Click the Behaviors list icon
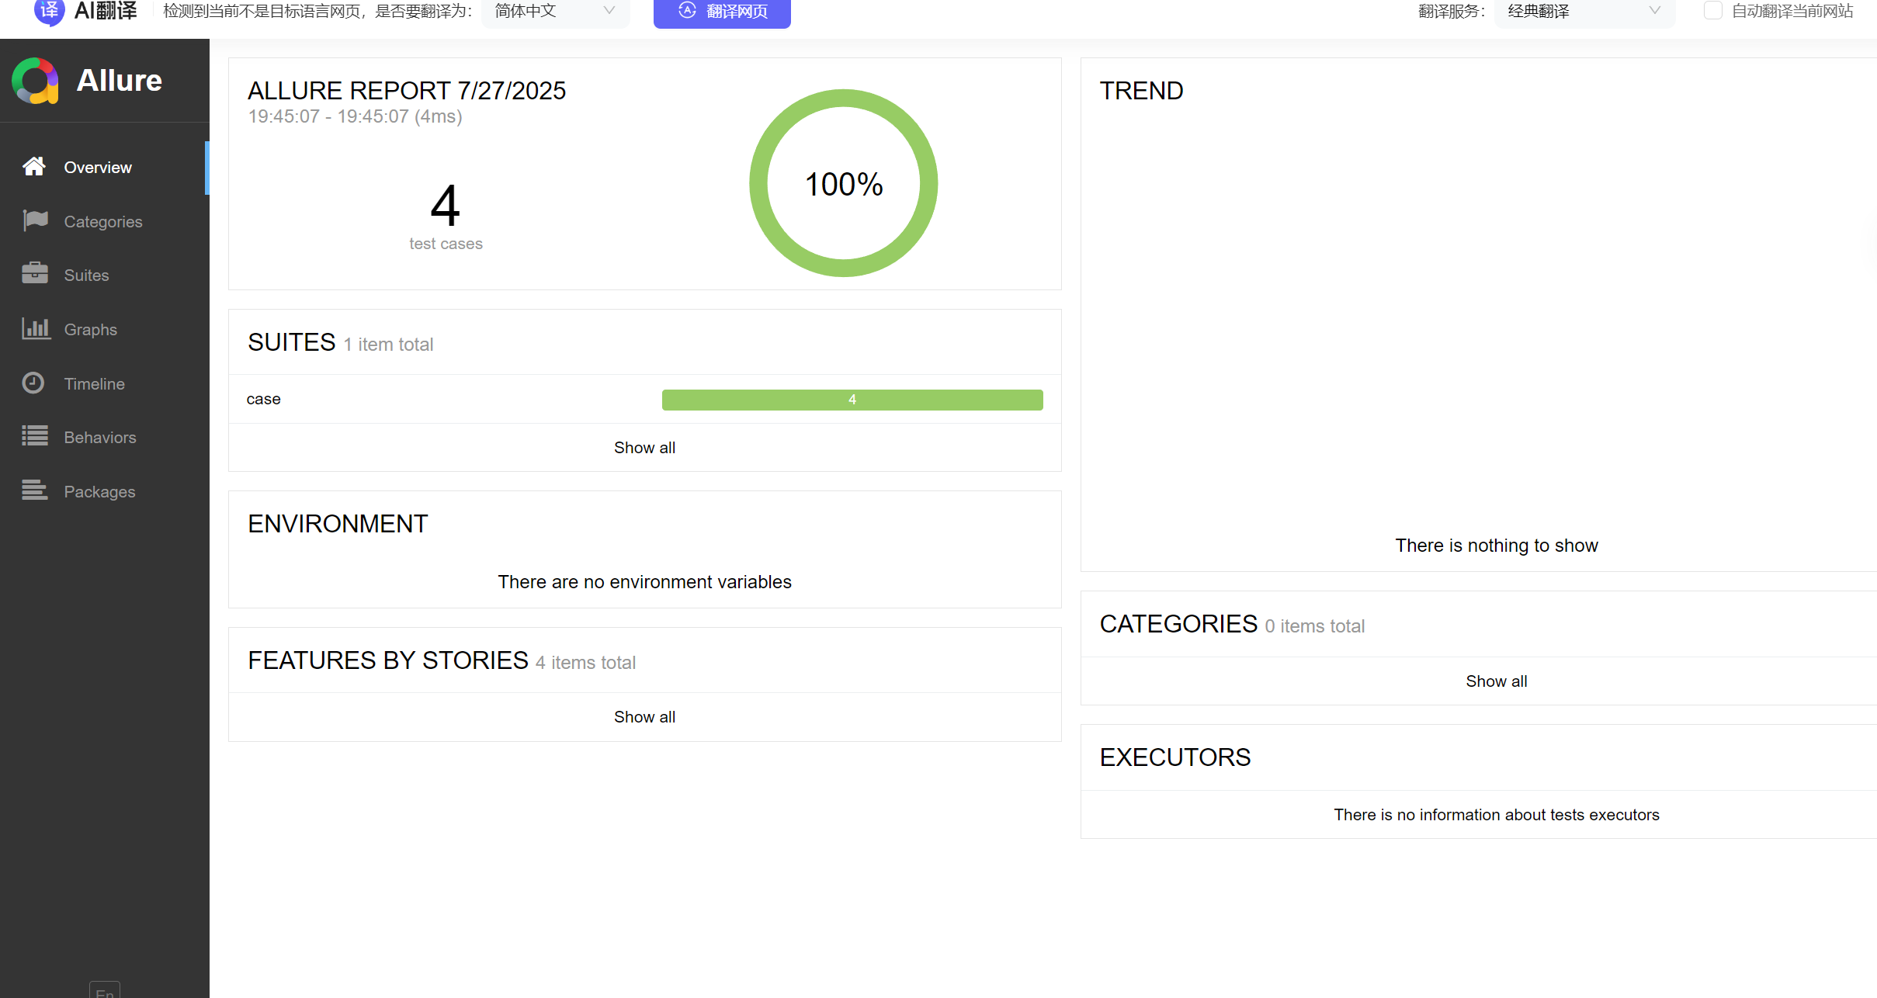1877x998 pixels. (x=35, y=435)
